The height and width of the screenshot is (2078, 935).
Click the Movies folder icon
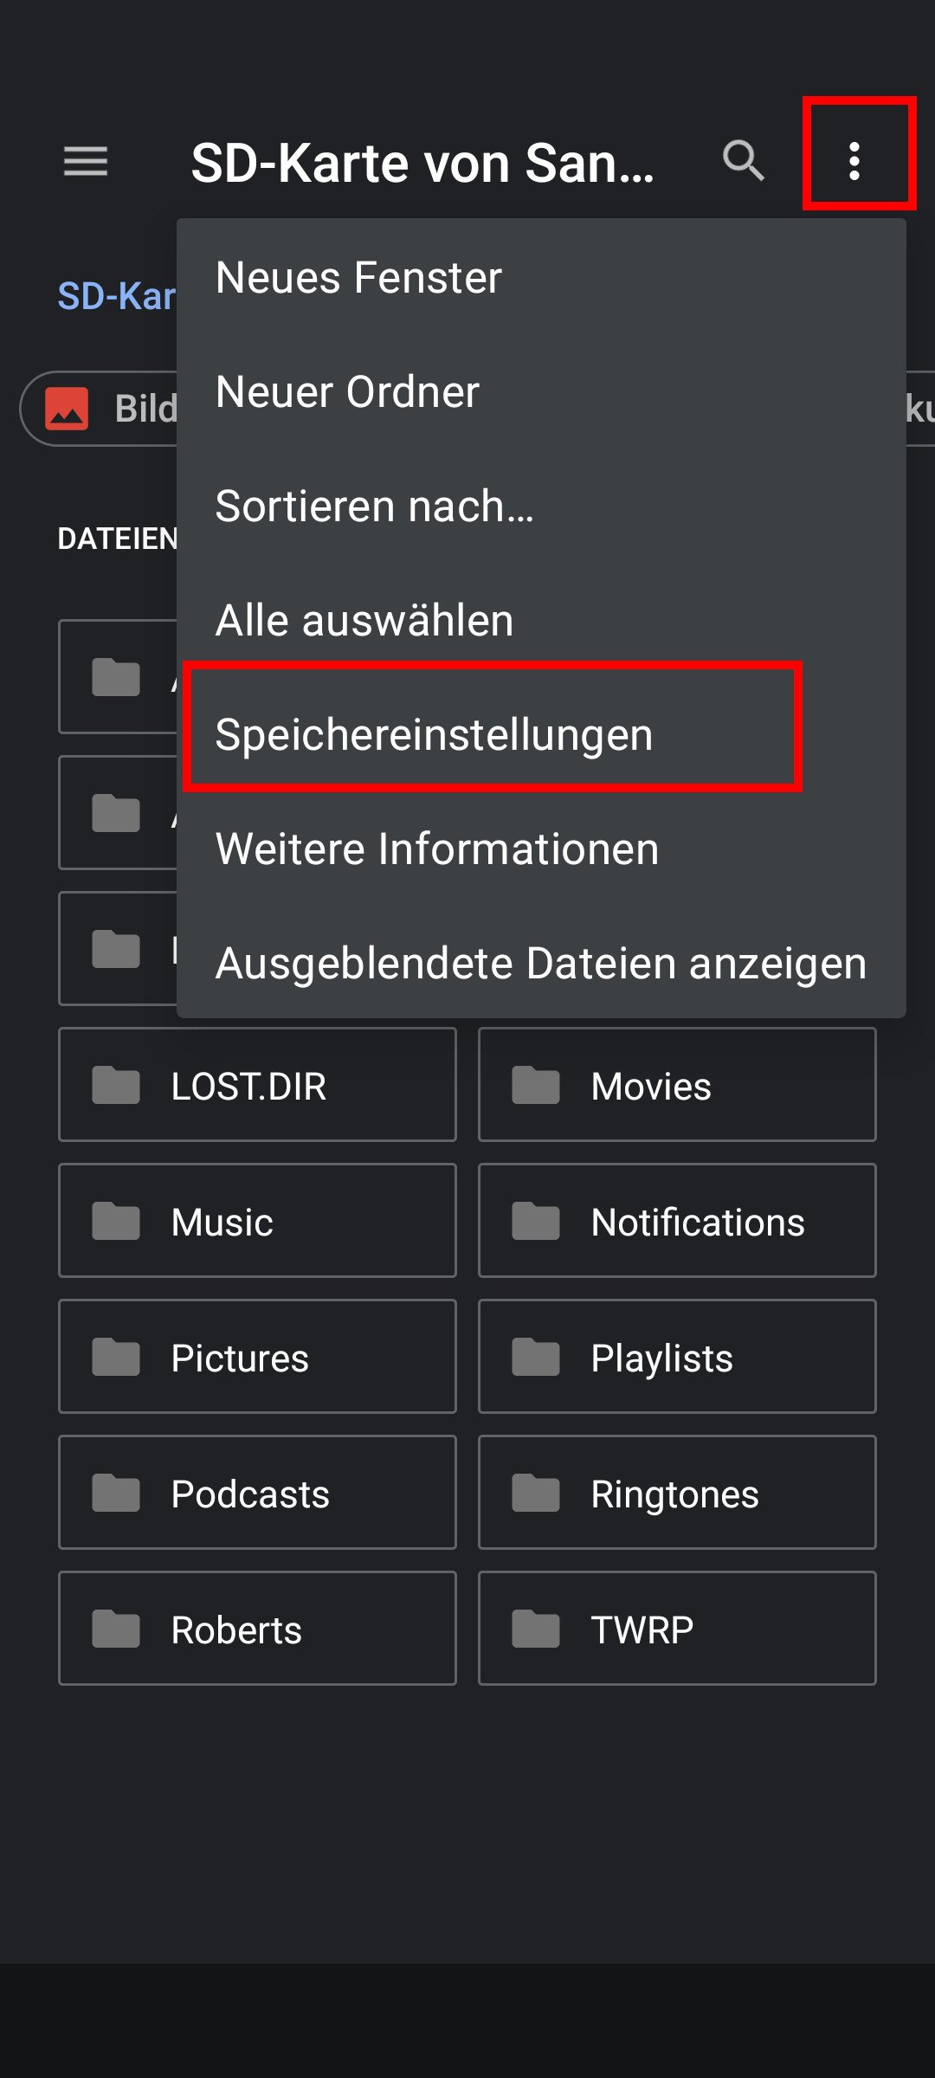536,1085
